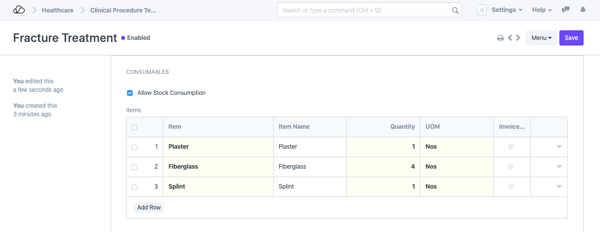Toggle invoice checkbox for Fiberglass row
600x232 pixels.
[510, 167]
